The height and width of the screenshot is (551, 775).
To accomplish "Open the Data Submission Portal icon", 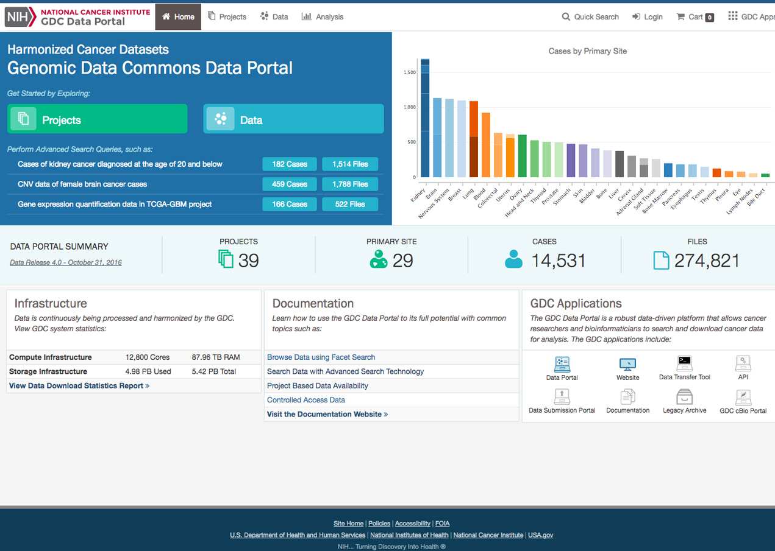I will tap(562, 398).
